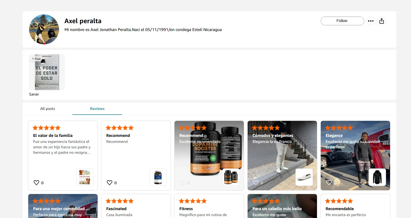
Task: Open the Dopamine Booster product thumbnail
Action: point(231,177)
